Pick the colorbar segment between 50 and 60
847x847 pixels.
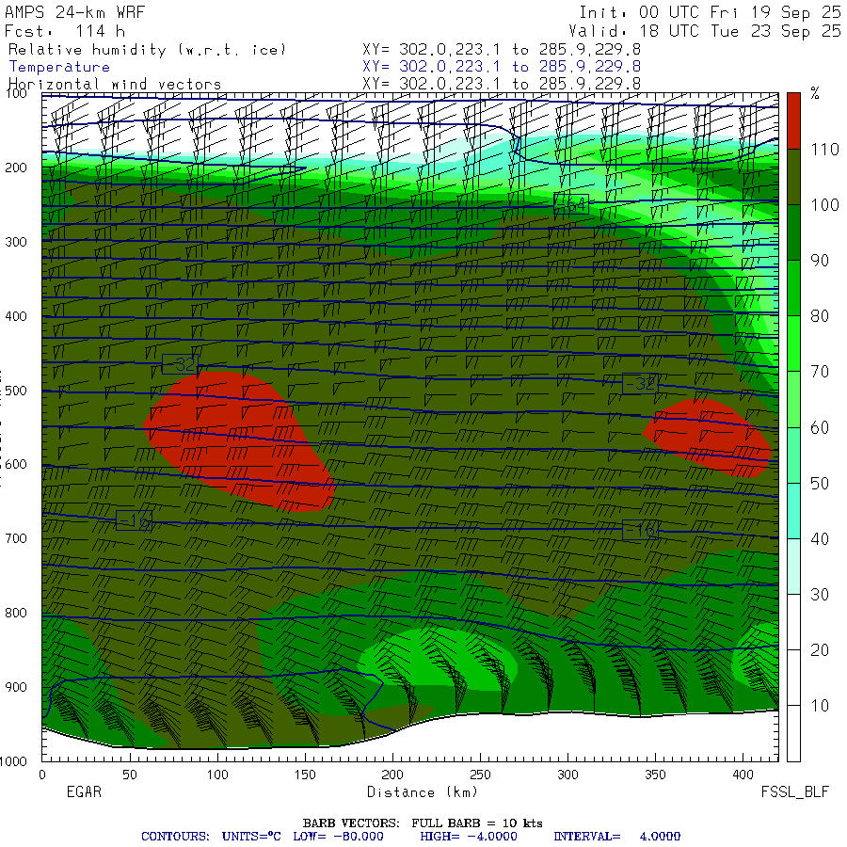793,455
